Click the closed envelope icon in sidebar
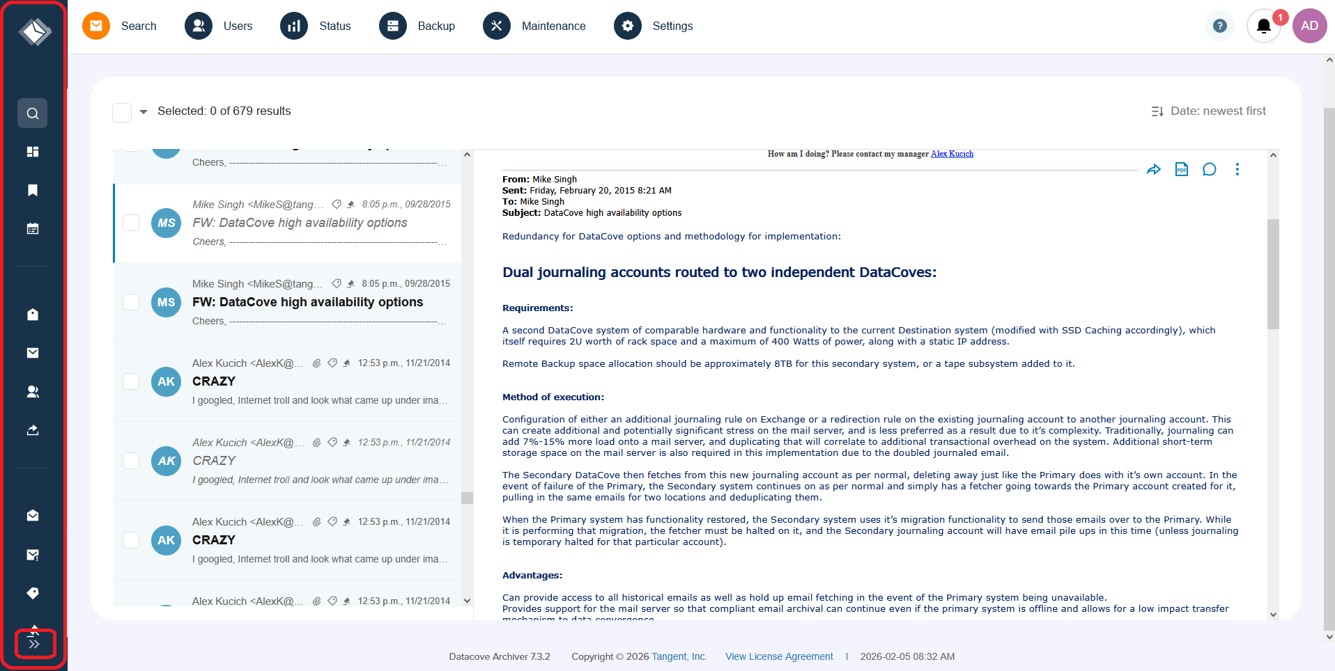Screen dimensions: 1335x671 (x=33, y=353)
